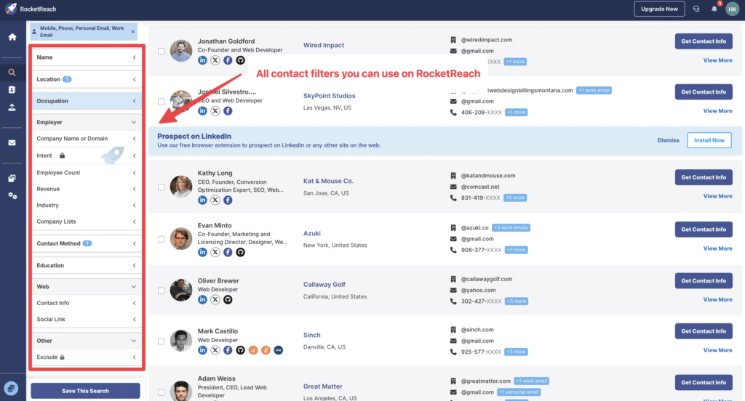Expand the Employee Count filter

87,173
